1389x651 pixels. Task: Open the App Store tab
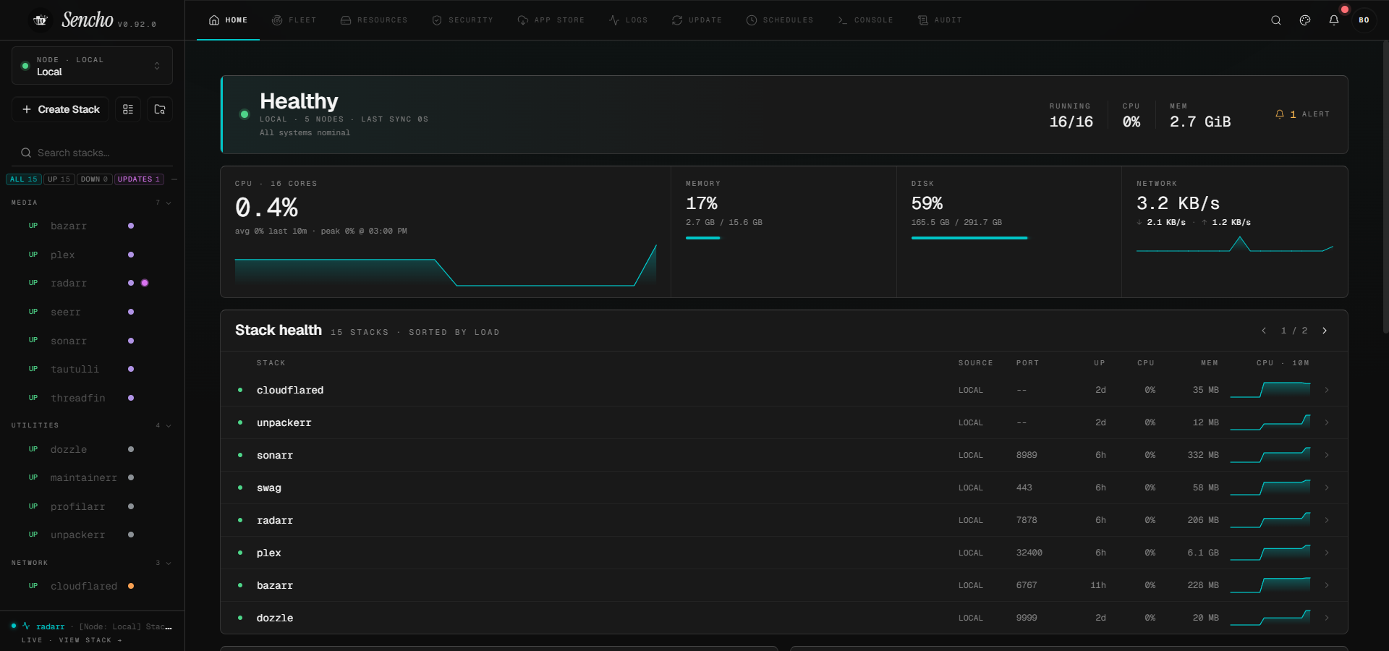pyautogui.click(x=551, y=20)
